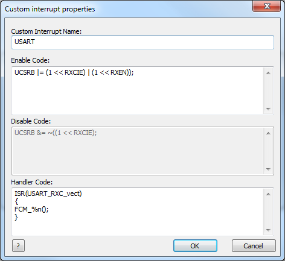Viewport: 285px width, 261px height.
Task: Place cursor on ISR(USART_RXC_vect) line
Action: [x=48, y=193]
